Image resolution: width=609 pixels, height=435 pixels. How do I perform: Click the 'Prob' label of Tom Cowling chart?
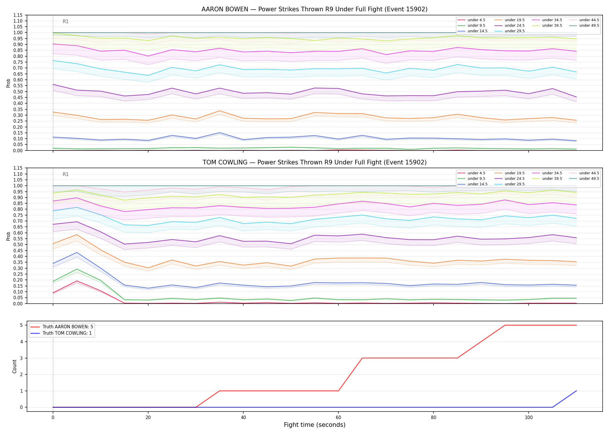tap(8, 236)
